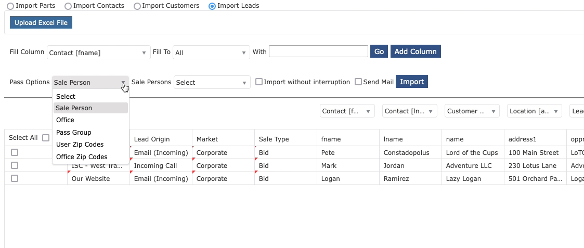The height and width of the screenshot is (248, 584).
Task: Choose Office Zip Codes option
Action: click(90, 157)
